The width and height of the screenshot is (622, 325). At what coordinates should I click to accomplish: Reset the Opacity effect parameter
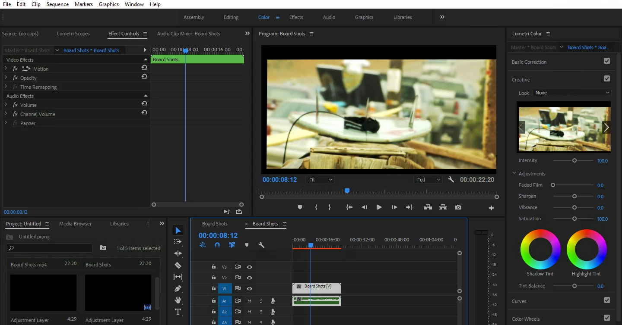tap(144, 77)
